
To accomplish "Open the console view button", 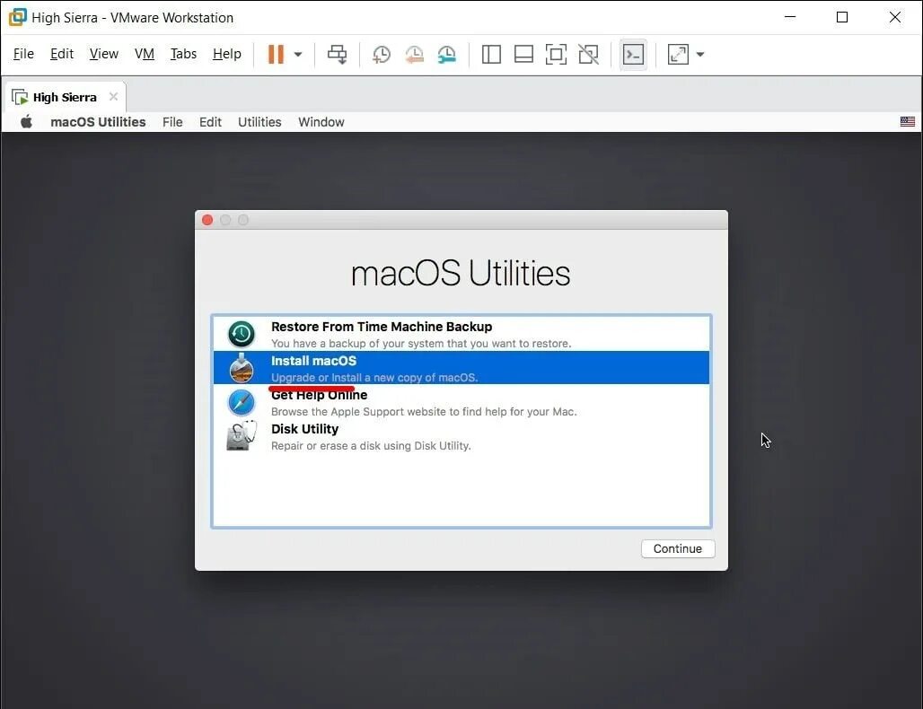I will coord(633,54).
